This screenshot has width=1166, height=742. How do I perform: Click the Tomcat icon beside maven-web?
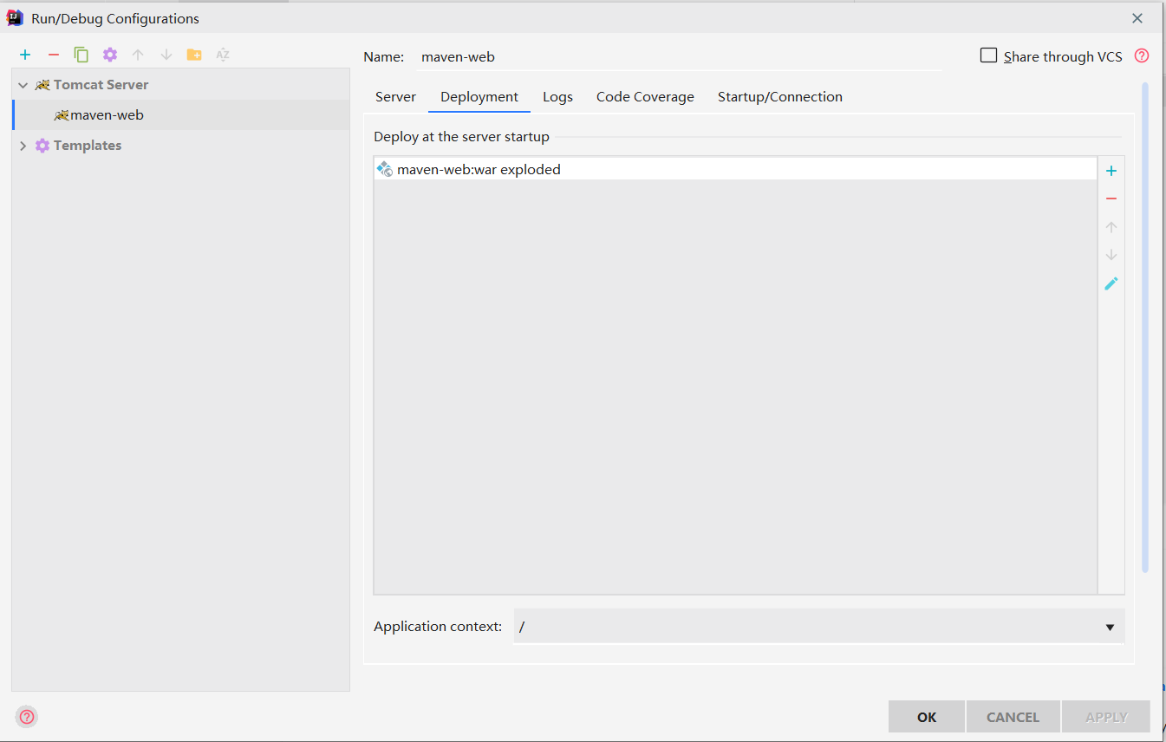click(x=62, y=114)
